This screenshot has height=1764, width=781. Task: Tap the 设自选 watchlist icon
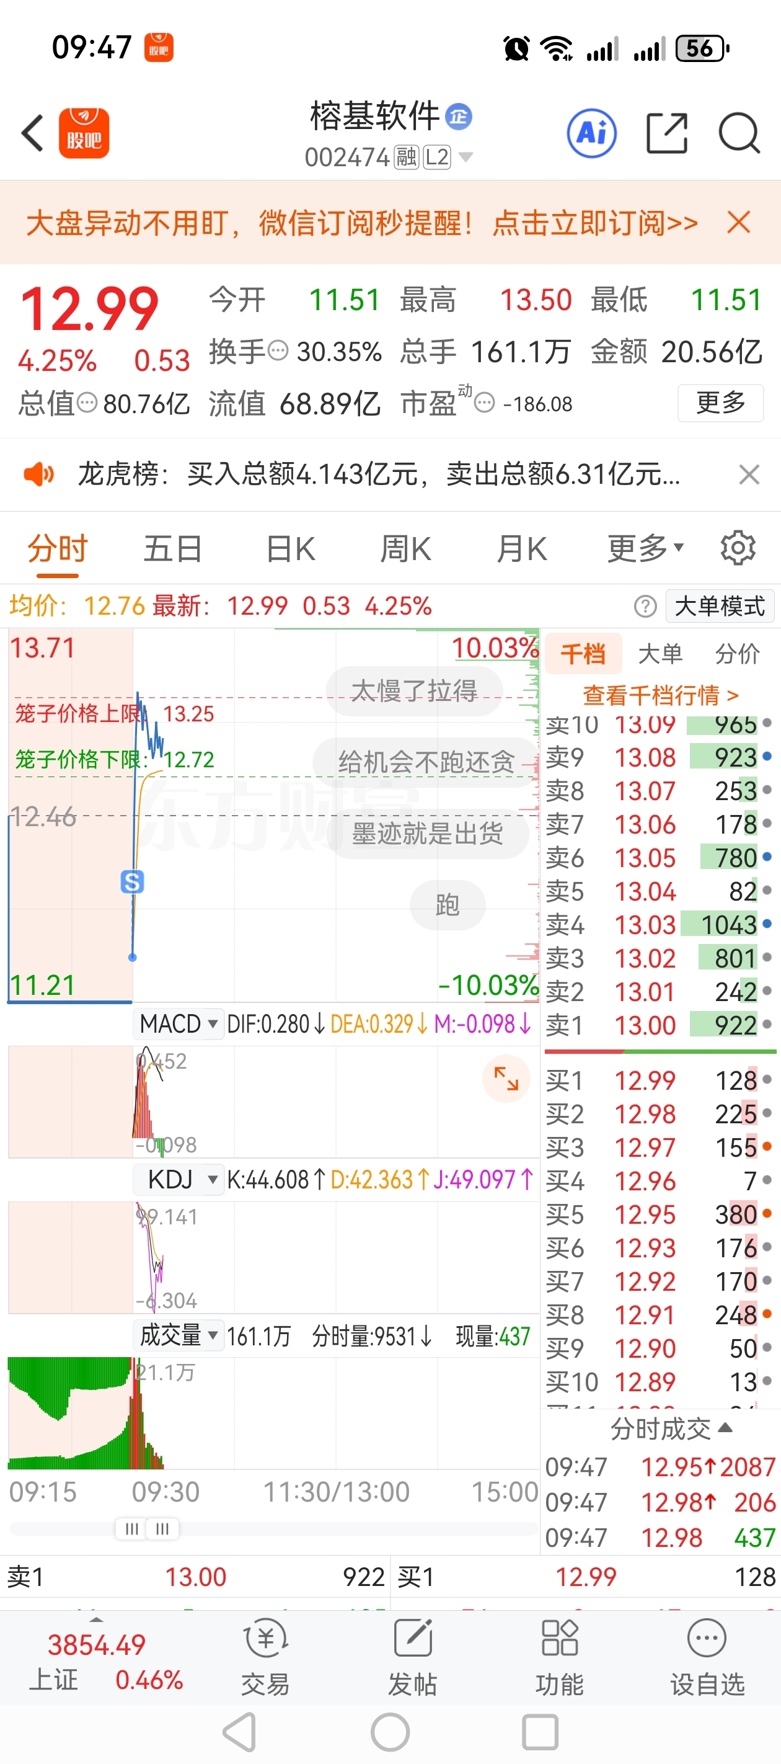(x=707, y=1658)
